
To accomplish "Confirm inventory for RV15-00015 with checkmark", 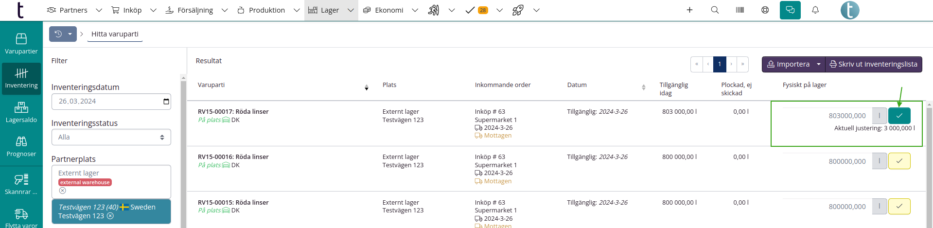I will click(x=899, y=206).
